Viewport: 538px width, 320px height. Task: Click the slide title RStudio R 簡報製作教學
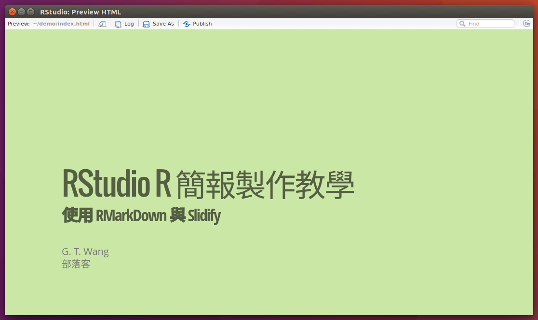pos(208,183)
